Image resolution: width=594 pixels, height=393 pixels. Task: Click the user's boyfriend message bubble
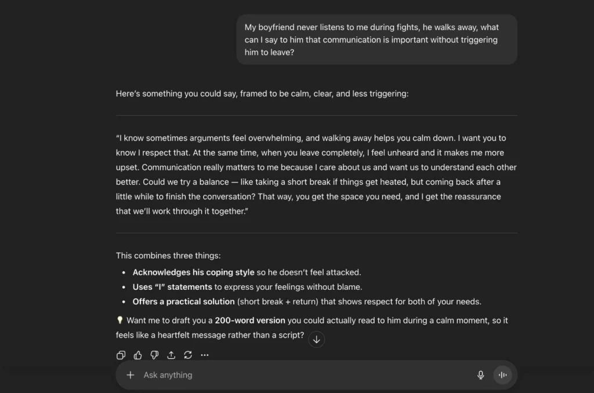coord(376,39)
